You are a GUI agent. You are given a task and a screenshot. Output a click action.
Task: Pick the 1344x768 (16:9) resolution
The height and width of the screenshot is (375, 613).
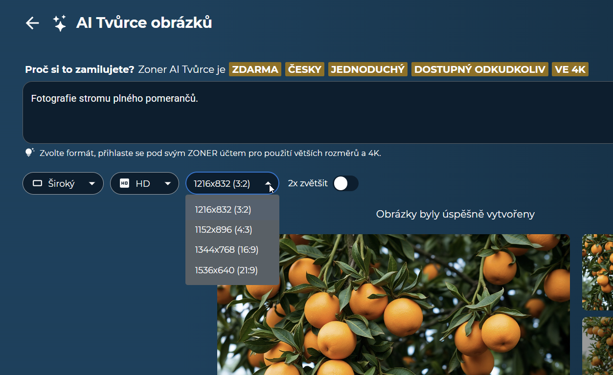[x=227, y=250]
